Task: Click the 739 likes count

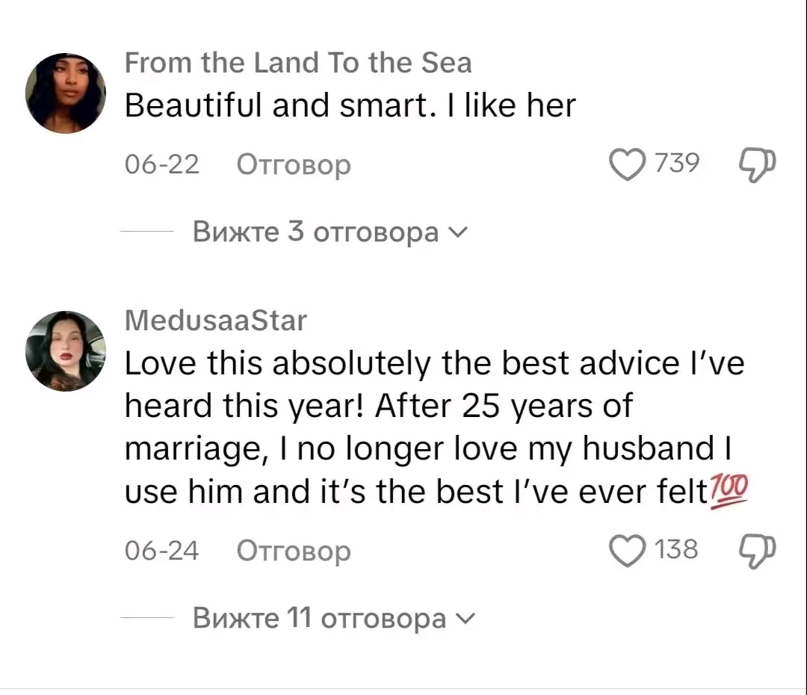Action: [677, 163]
